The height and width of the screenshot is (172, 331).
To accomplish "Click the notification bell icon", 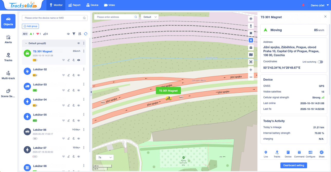I will (303, 5).
